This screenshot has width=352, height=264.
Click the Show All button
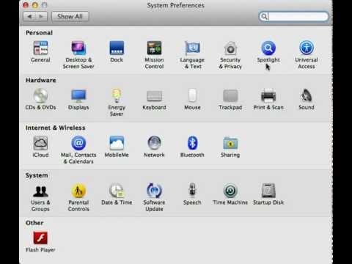[70, 16]
